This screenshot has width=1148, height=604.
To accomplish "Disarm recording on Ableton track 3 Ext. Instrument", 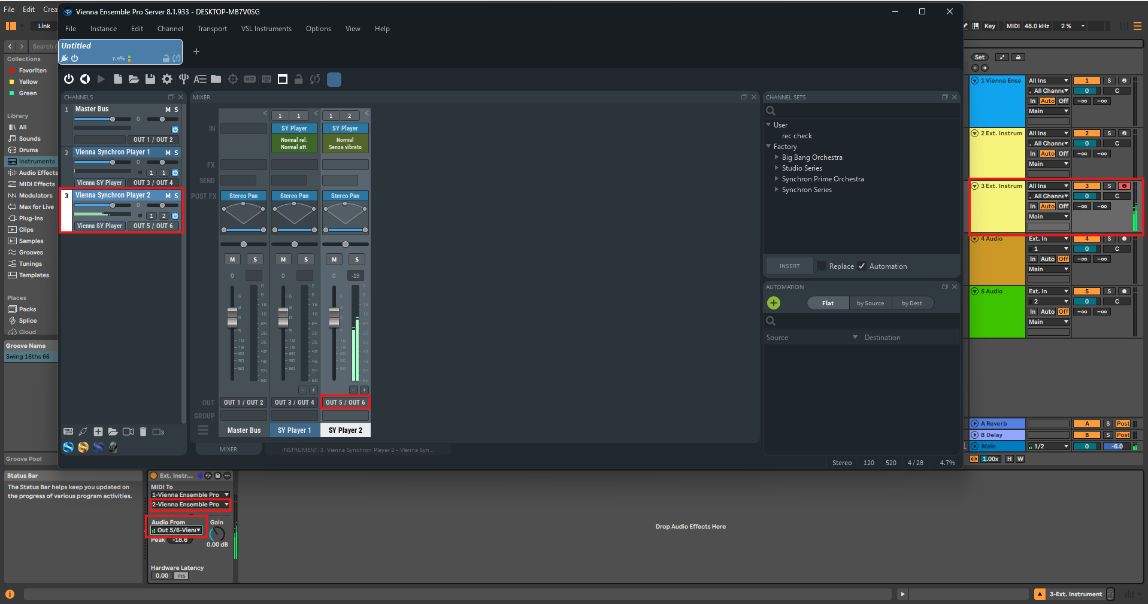I will 1124,186.
